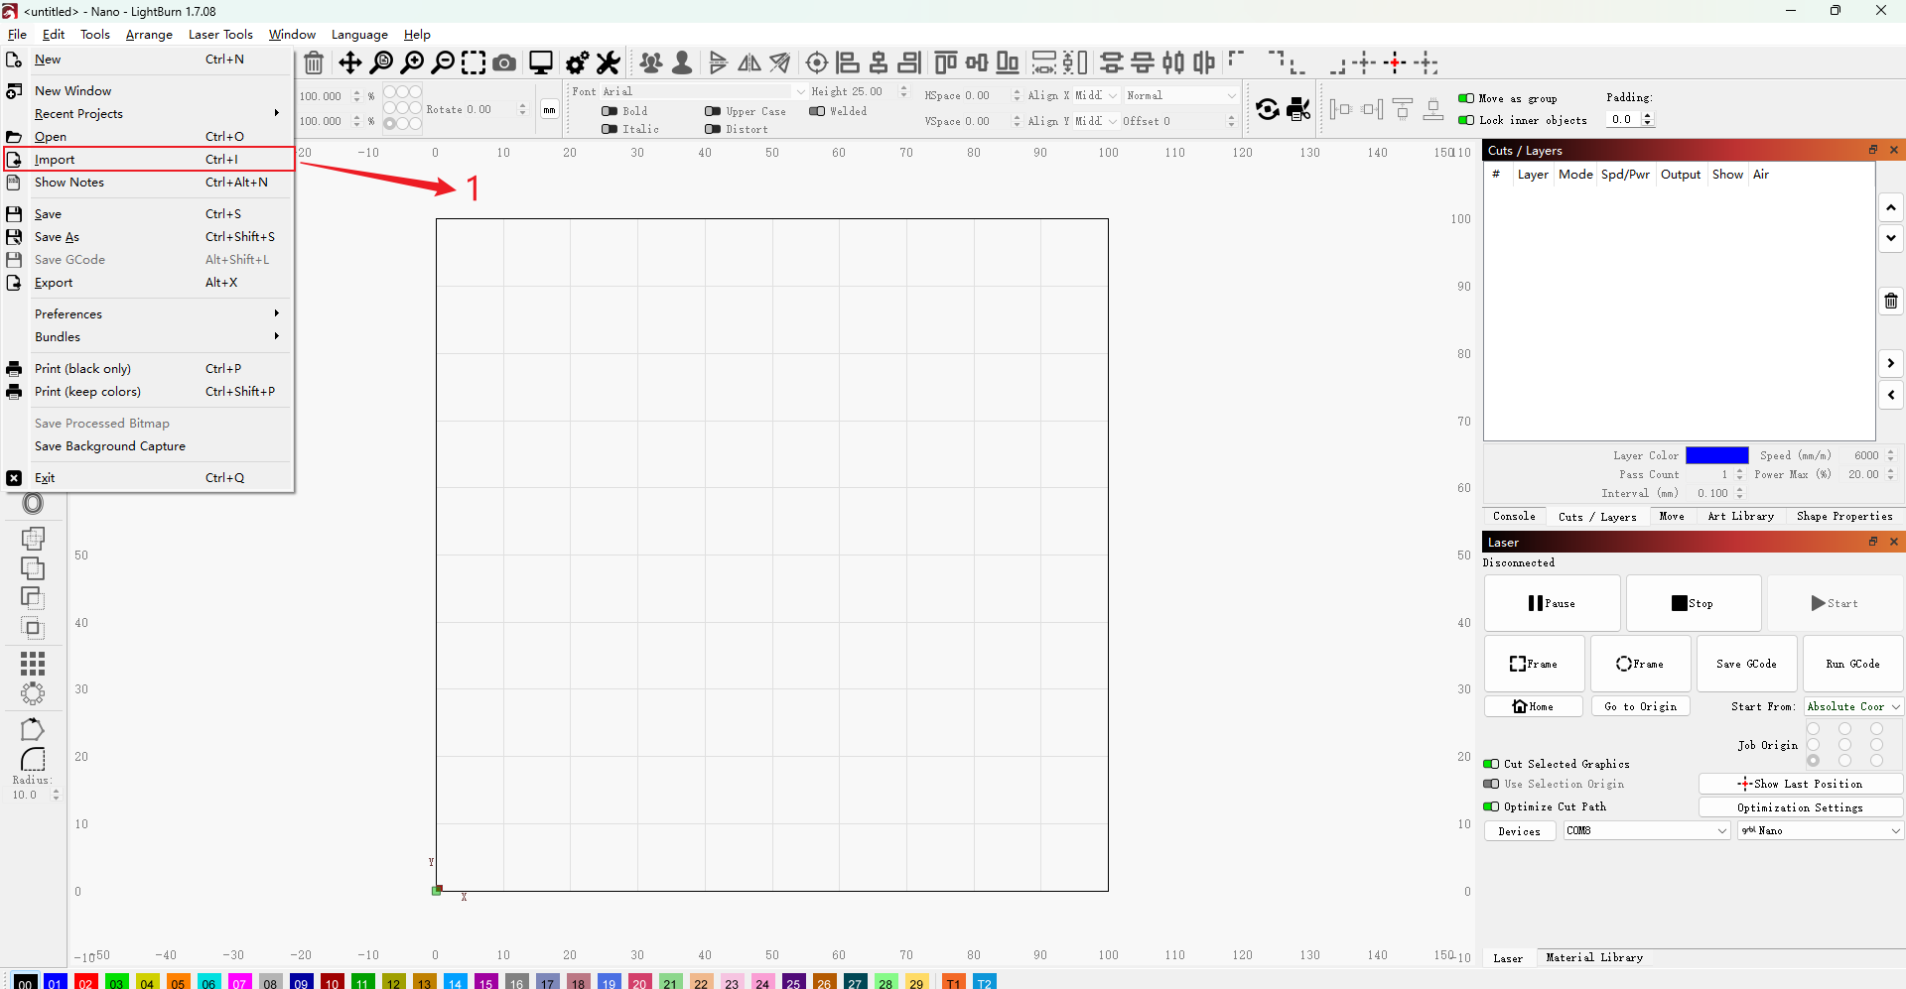Open Device Settings wrench-screwdriver icon
Screen dimensions: 1906x989
609,63
